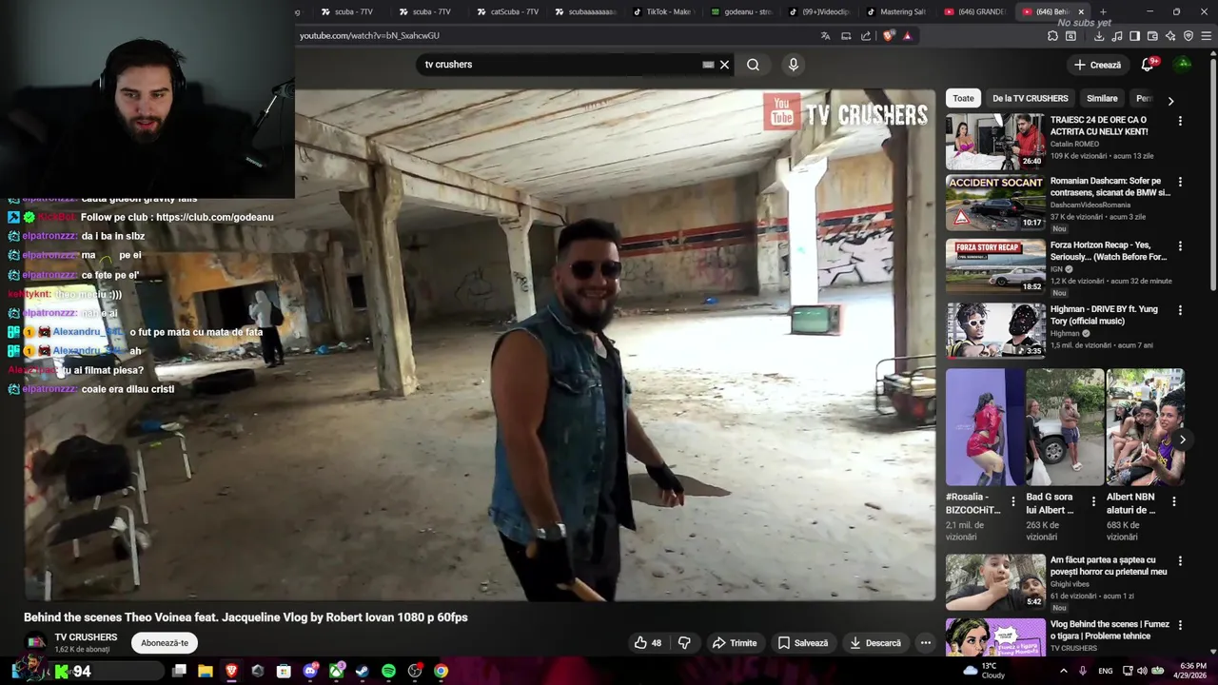Open the Brave Wallet icon
This screenshot has width=1218, height=685.
1152,36
